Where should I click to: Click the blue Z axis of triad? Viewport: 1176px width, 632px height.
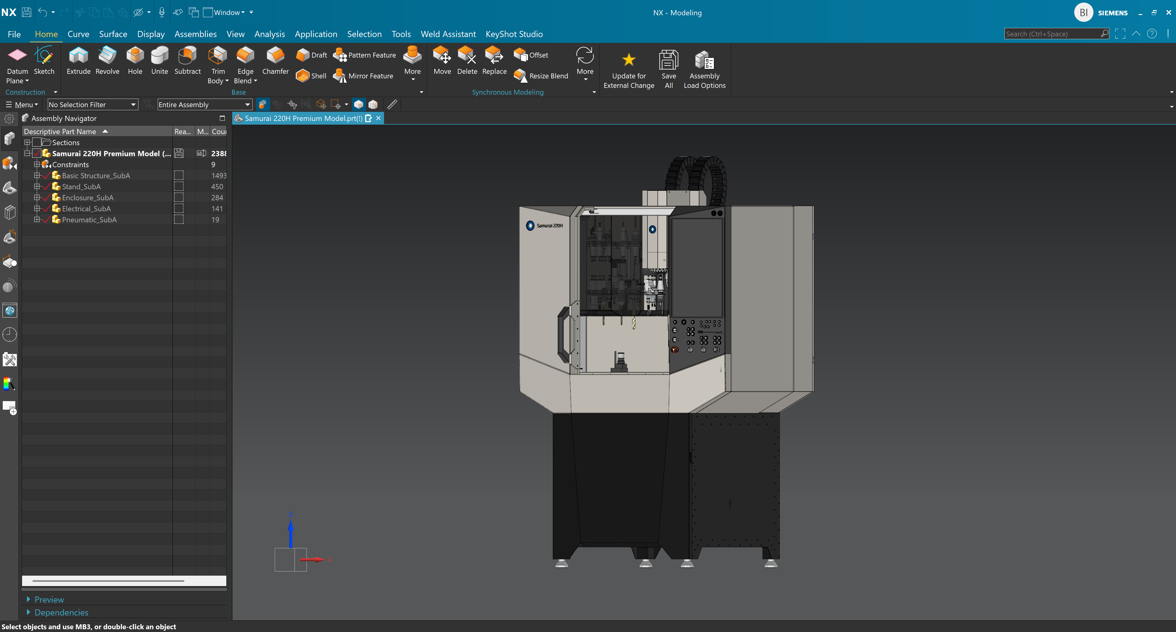point(290,534)
